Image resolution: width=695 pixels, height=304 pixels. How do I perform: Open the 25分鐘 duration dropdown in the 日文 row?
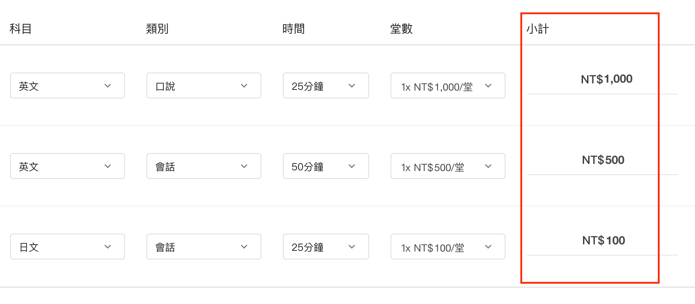[x=326, y=247]
